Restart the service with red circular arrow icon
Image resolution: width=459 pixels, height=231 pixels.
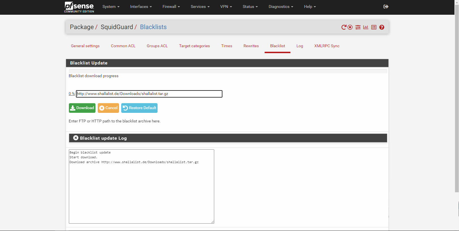tap(344, 27)
